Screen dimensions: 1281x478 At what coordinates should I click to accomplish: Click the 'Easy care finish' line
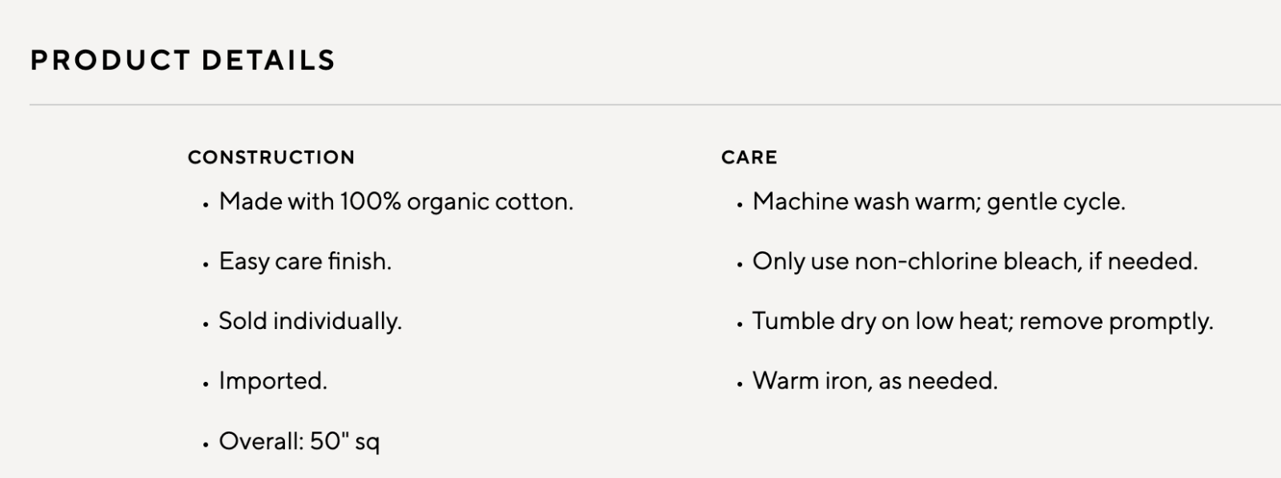point(305,261)
